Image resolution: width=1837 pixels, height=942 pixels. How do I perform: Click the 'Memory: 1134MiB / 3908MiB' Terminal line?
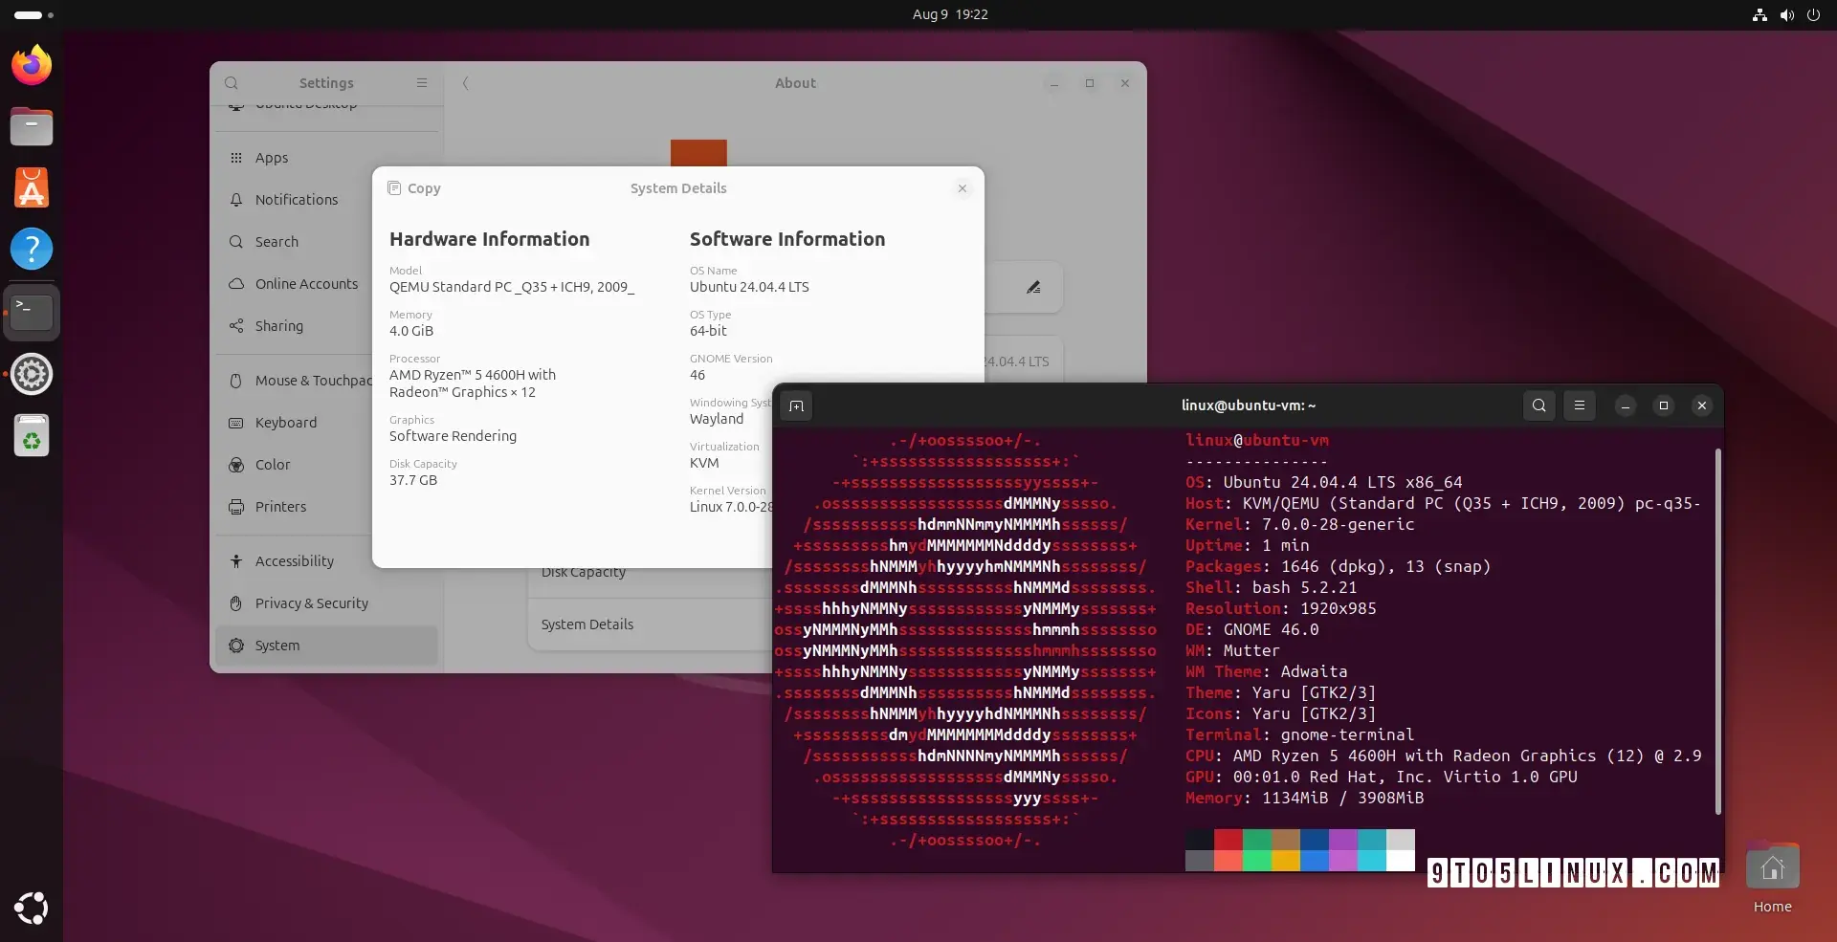(1304, 798)
